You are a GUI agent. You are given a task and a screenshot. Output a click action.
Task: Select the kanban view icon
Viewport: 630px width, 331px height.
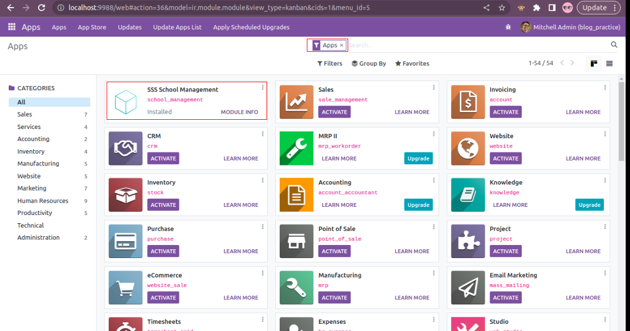[594, 64]
